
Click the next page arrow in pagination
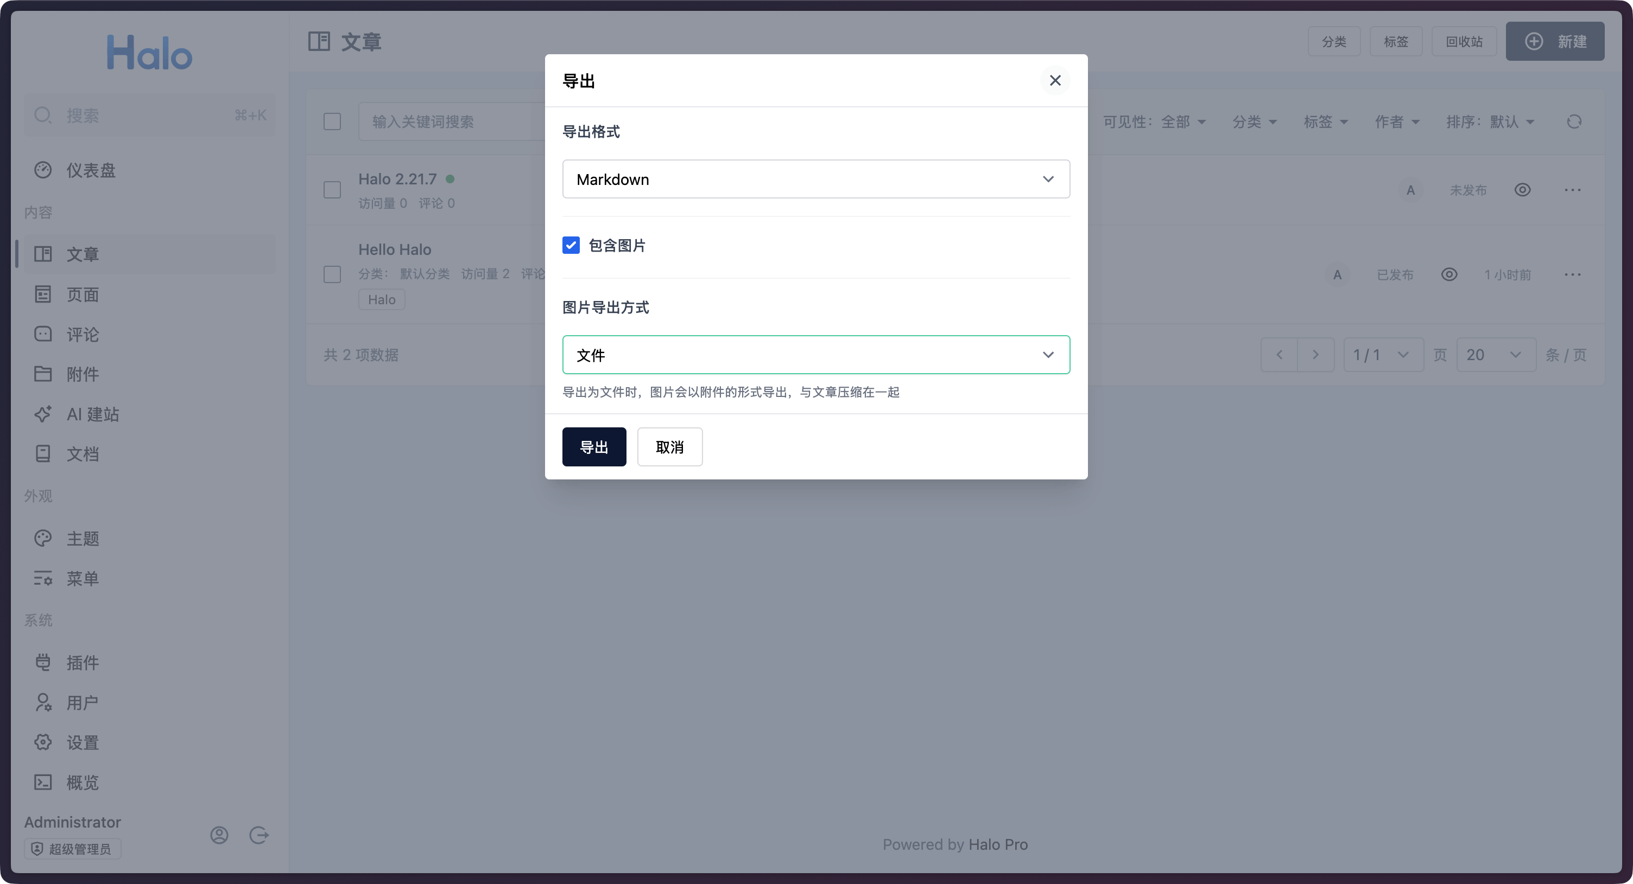pos(1315,355)
